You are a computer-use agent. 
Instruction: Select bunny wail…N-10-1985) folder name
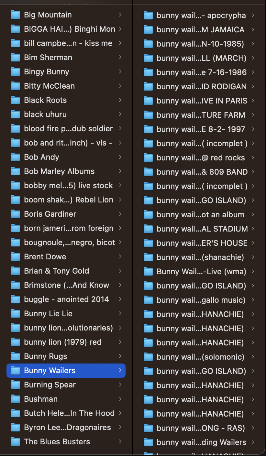click(200, 44)
